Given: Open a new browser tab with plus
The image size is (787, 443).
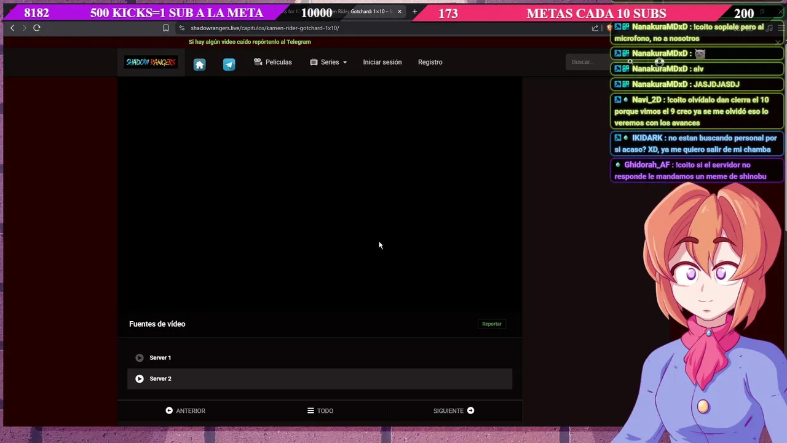Looking at the screenshot, I should tap(414, 12).
